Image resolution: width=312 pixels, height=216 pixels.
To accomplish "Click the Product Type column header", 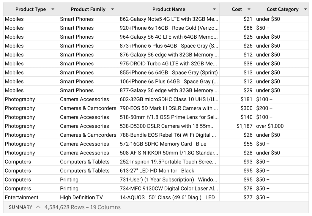I will [31, 9].
